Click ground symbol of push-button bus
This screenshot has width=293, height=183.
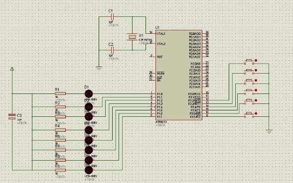[269, 131]
